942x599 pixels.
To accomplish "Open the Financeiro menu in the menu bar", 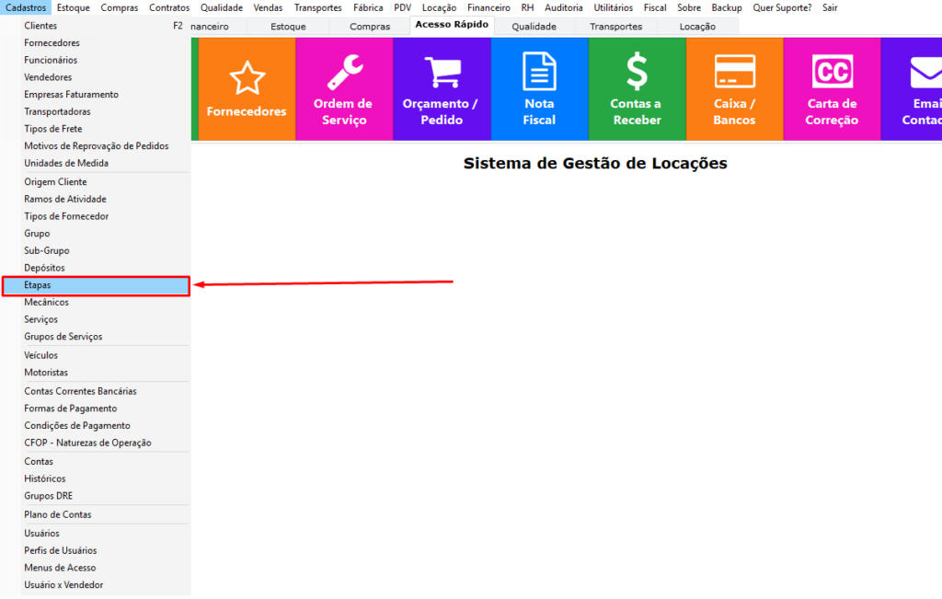I will [488, 7].
